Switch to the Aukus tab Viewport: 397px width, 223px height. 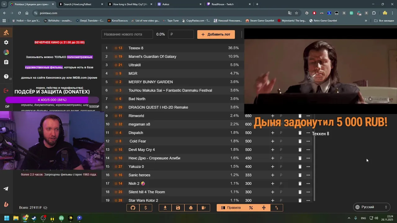click(x=179, y=4)
